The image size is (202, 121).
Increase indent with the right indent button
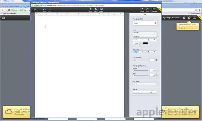tap(151, 92)
